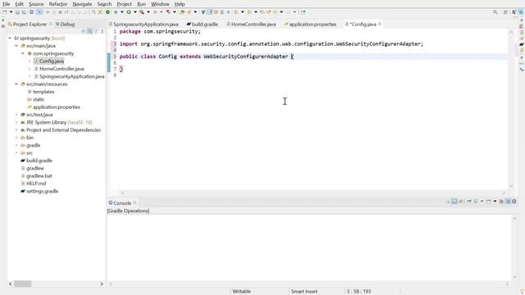Screen dimensions: 525x295
Task: Click the Project Explorer filter icon
Action: [x=97, y=31]
